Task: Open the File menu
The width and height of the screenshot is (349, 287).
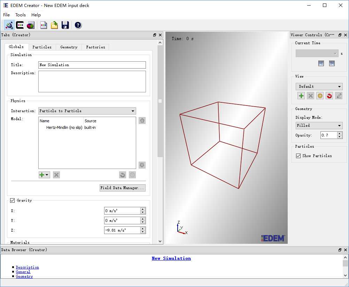Action: tap(7, 15)
